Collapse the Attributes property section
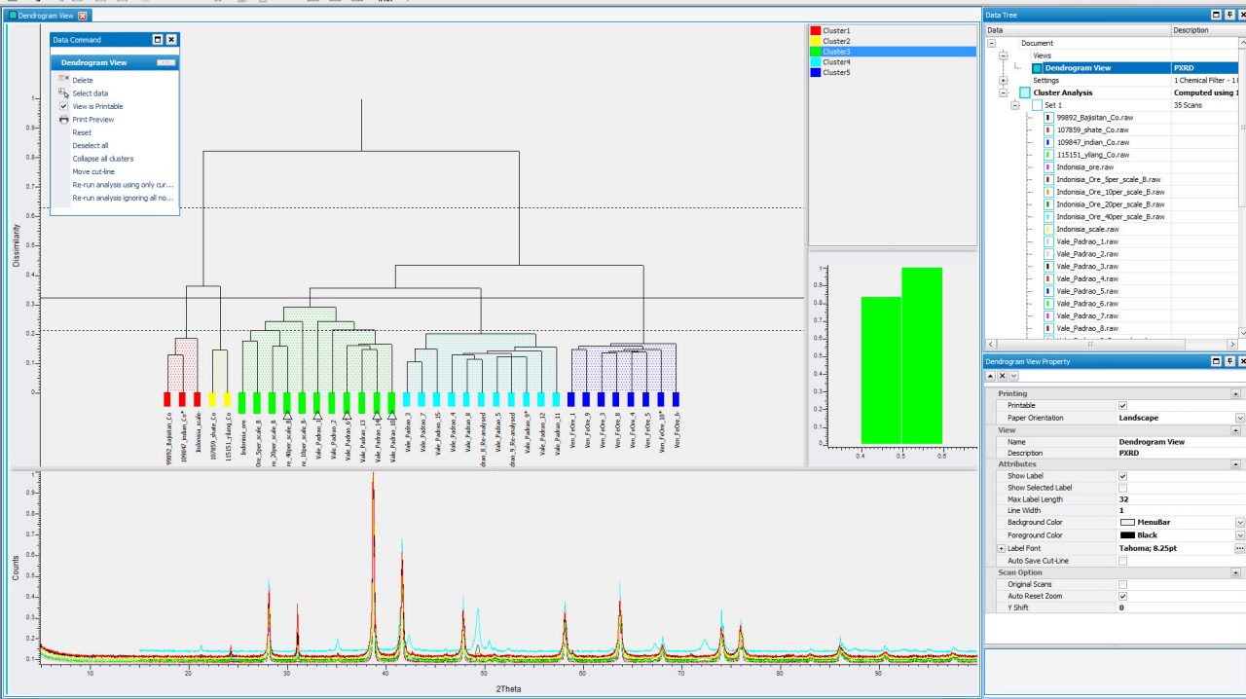Screen dimensions: 1246x699 (1236, 464)
